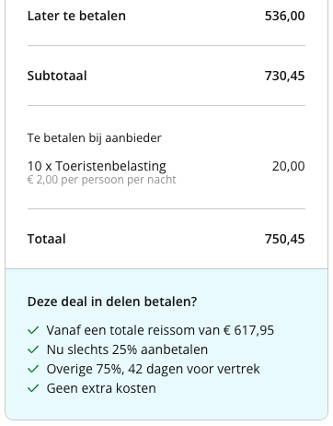Click the 536,00 amount
The height and width of the screenshot is (426, 333).
click(x=284, y=16)
